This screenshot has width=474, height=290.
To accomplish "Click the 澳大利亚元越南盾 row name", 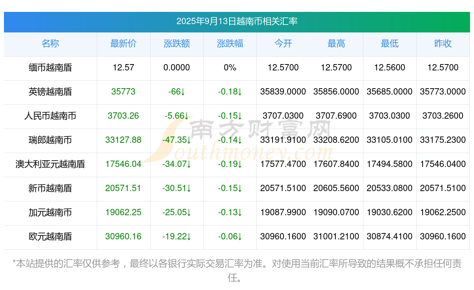I will point(50,164).
